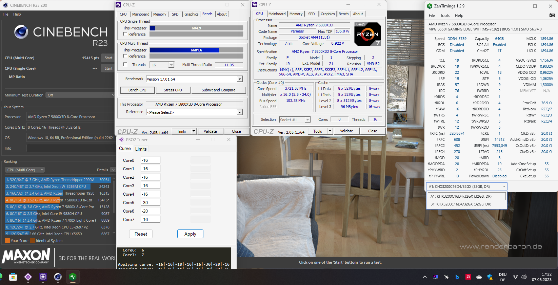The image size is (558, 285).
Task: Click the Maxon logo in Cinebench
Action: click(26, 256)
